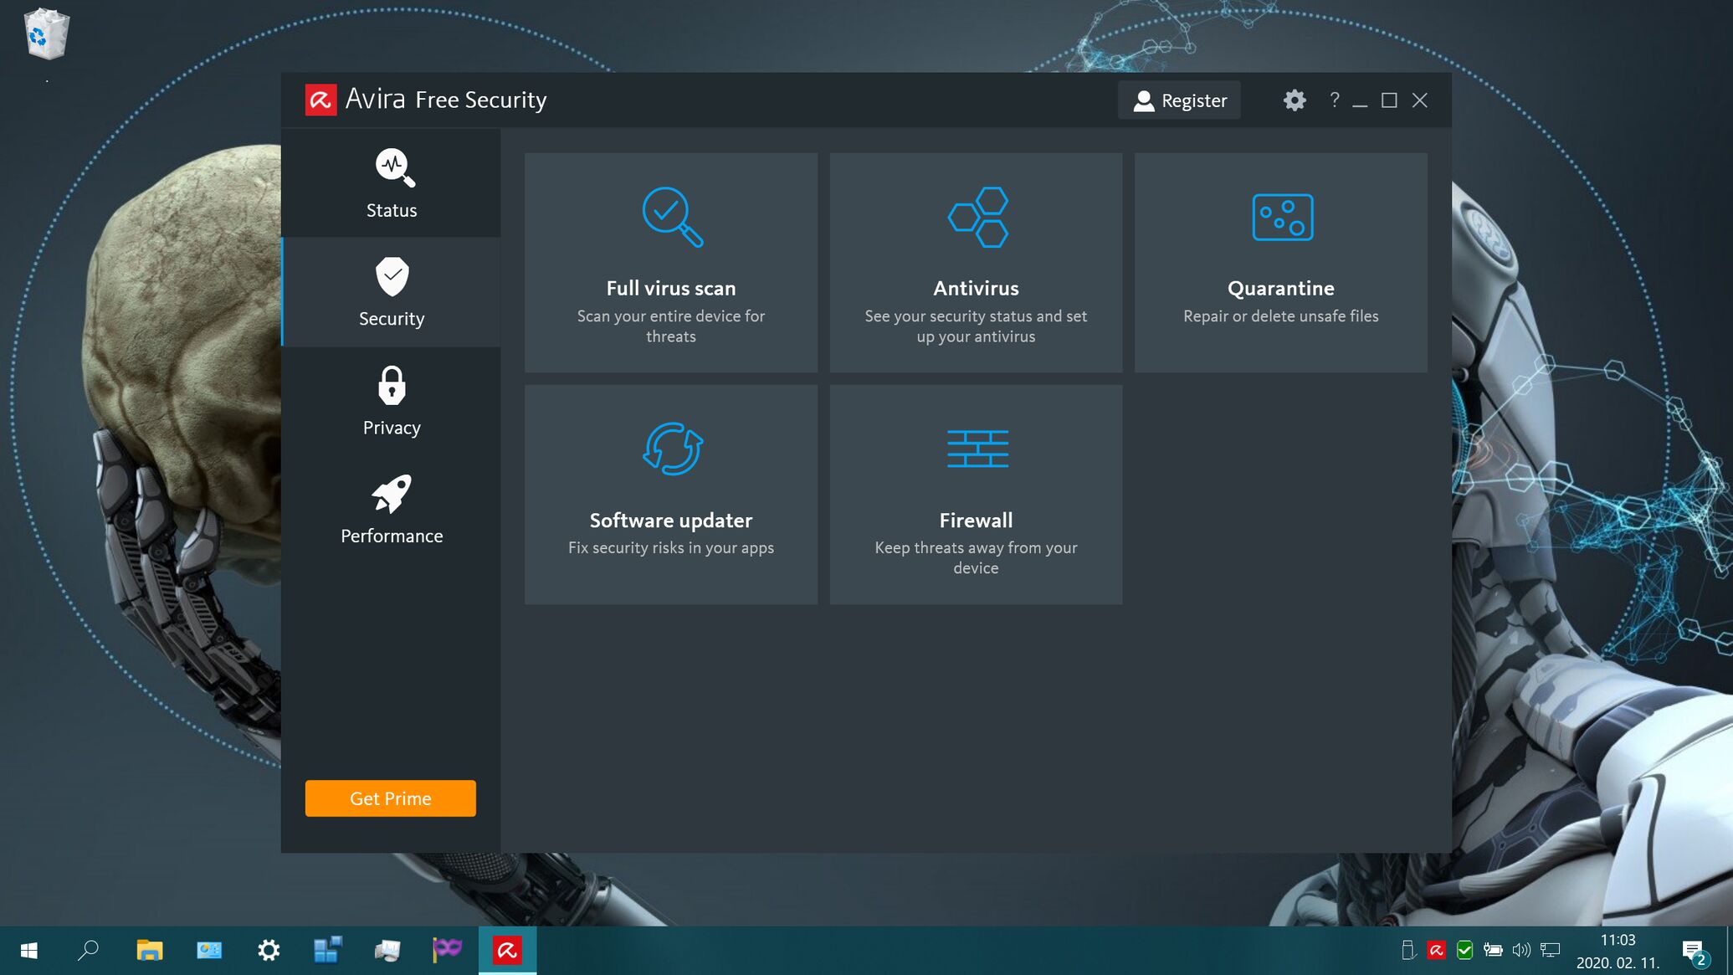This screenshot has height=975, width=1733.
Task: Click the Performance rocket icon
Action: click(x=392, y=494)
